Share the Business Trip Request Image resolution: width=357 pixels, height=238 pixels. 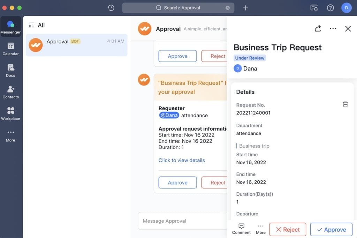pyautogui.click(x=318, y=28)
